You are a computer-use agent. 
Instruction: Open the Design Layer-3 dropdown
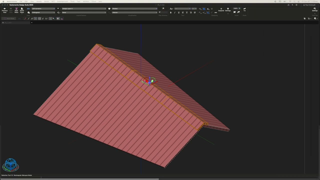(x=84, y=8)
